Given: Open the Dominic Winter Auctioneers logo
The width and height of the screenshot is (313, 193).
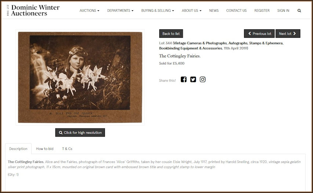Looking at the screenshot, I should click(33, 10).
